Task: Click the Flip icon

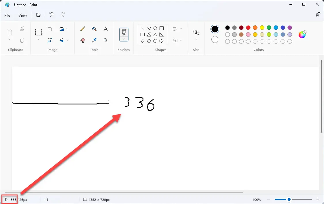Action: pos(62,40)
